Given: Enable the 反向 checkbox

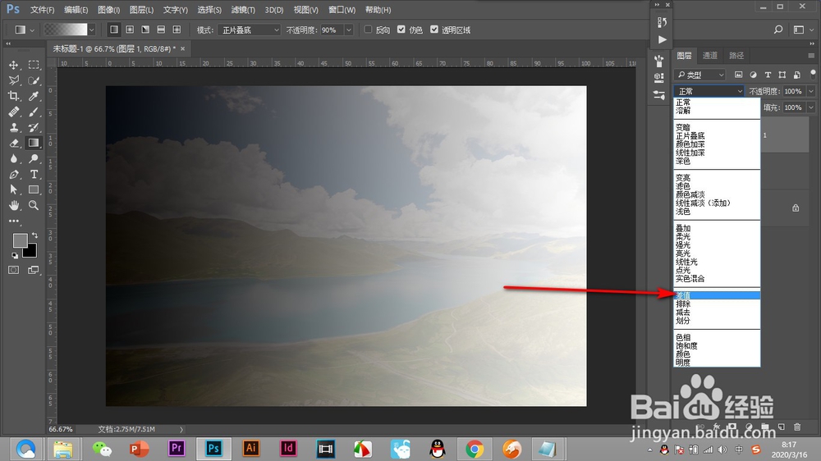Looking at the screenshot, I should click(368, 30).
